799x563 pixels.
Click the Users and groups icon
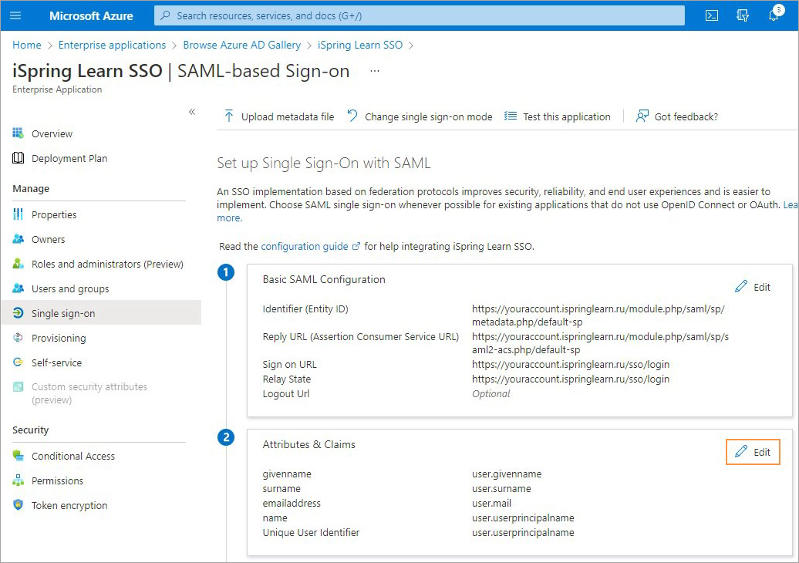18,288
